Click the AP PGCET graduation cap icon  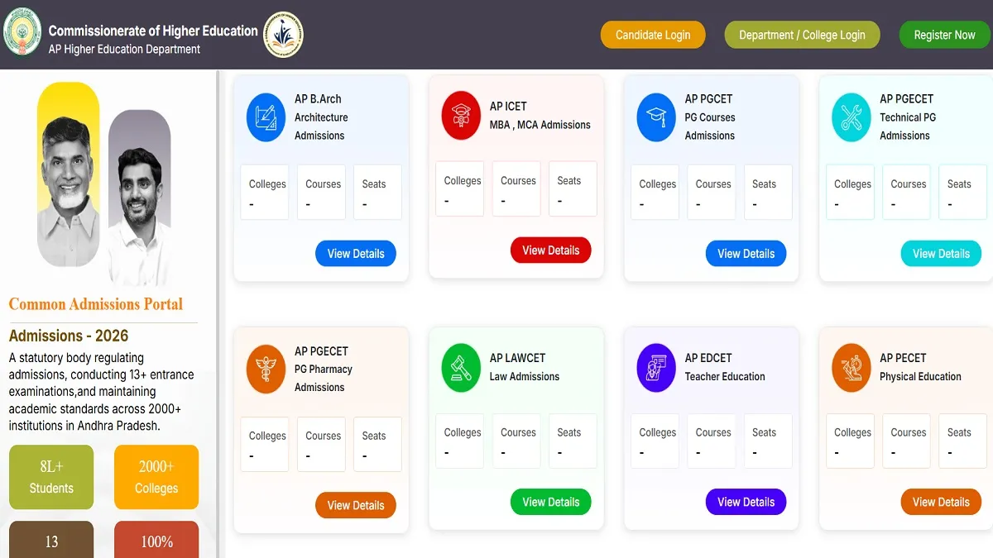pos(656,117)
